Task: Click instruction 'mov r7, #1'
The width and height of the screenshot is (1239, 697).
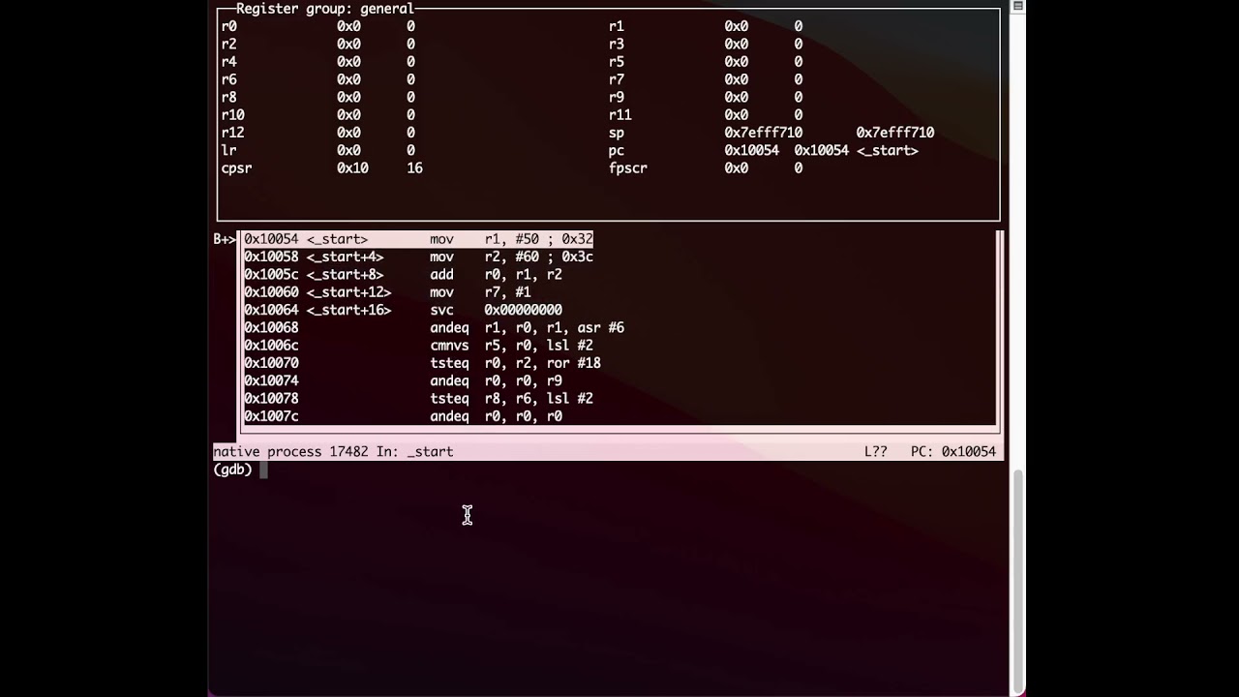Action: coord(480,292)
